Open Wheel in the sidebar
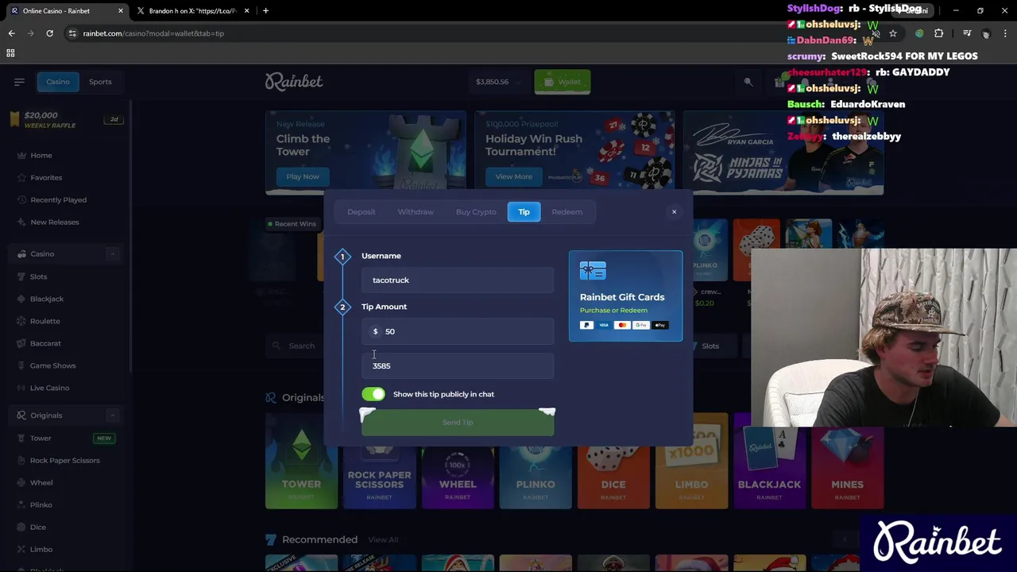This screenshot has width=1017, height=572. [x=41, y=483]
